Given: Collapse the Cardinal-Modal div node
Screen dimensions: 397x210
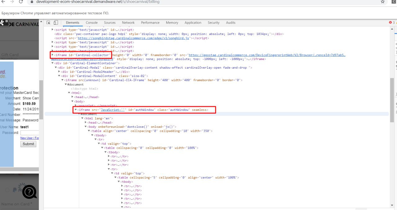Looking at the screenshot, I should pyautogui.click(x=56, y=68).
